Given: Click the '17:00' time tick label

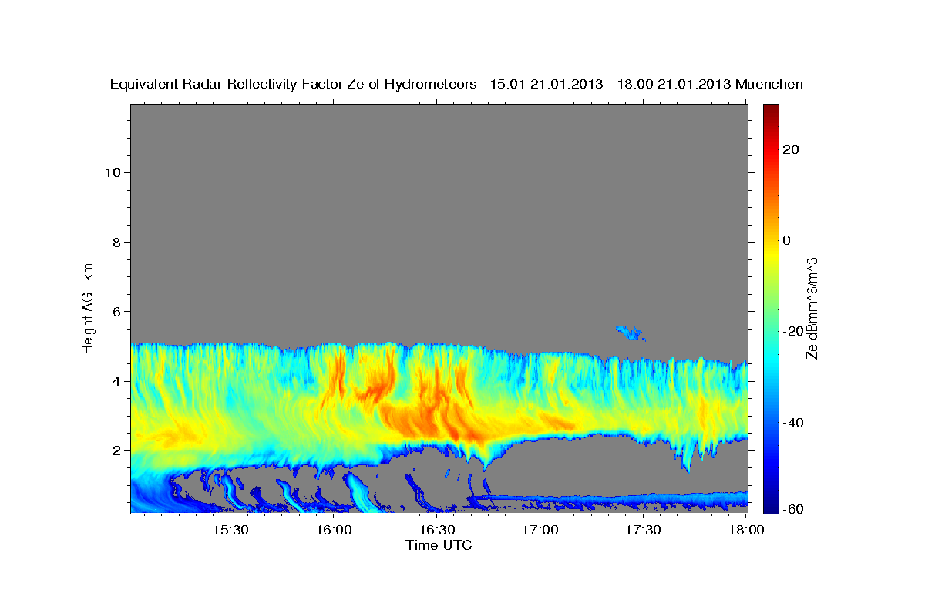Looking at the screenshot, I should click(540, 531).
